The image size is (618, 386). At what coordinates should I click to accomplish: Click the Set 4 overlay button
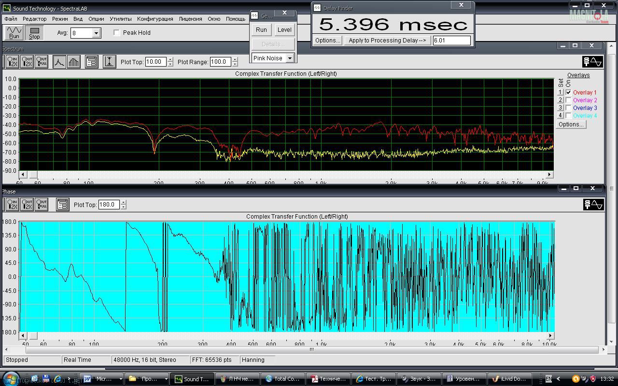[561, 115]
